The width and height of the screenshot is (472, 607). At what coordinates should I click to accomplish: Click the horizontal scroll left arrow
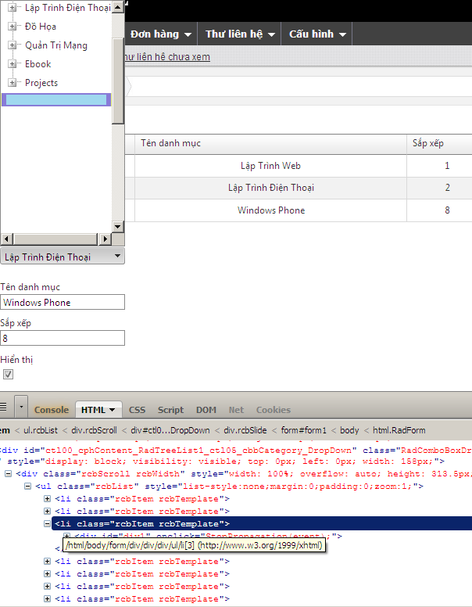(7, 239)
